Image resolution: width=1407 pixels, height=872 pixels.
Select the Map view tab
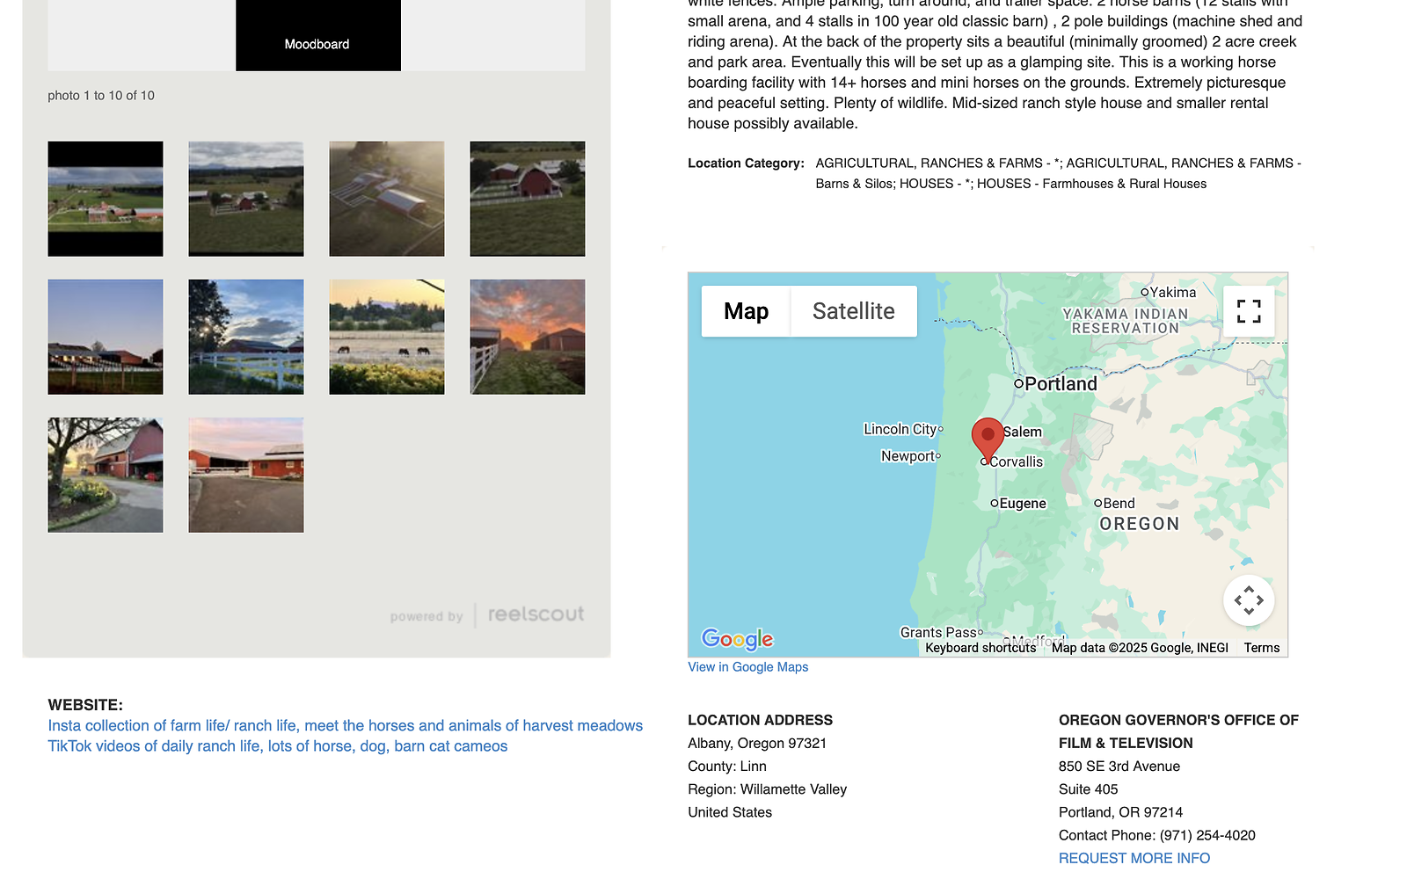point(746,311)
